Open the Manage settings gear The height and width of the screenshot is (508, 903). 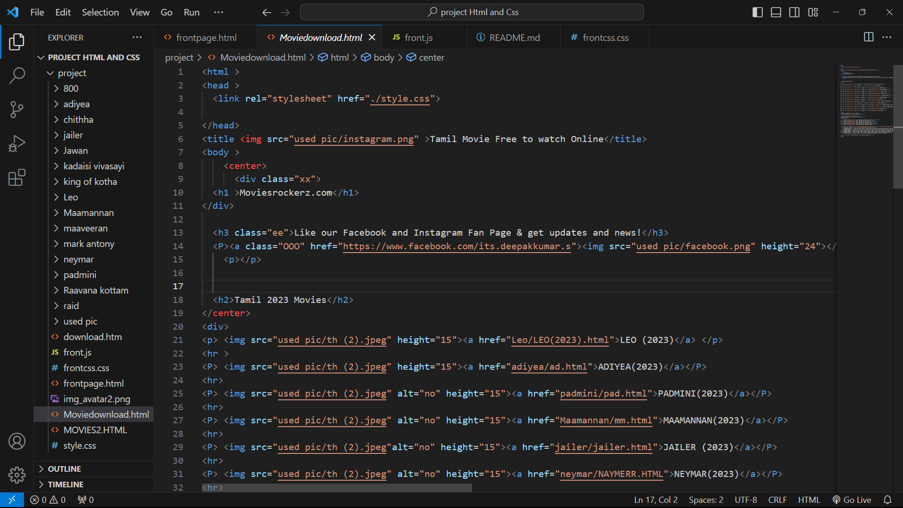(x=17, y=475)
